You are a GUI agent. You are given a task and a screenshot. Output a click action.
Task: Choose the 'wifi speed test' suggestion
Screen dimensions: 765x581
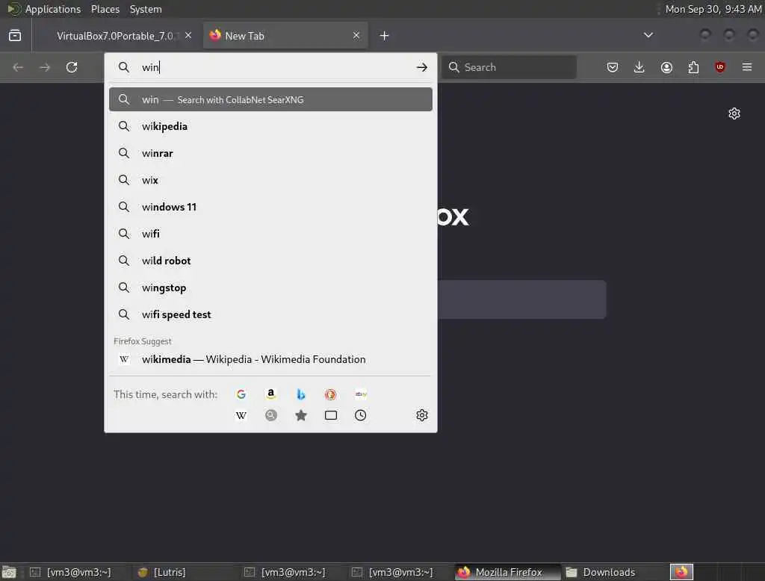[270, 314]
